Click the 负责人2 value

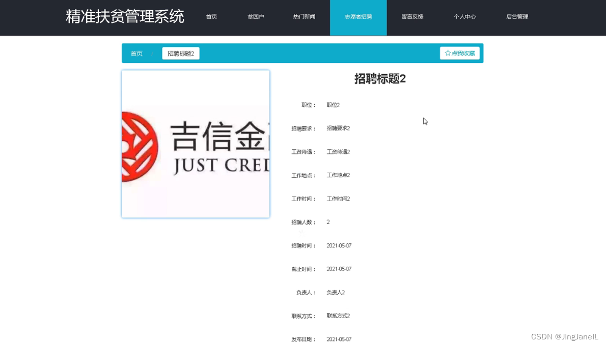click(x=336, y=293)
